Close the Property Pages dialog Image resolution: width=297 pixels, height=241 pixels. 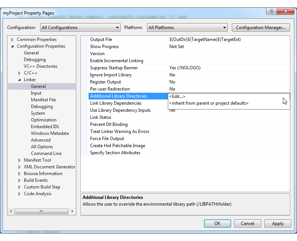285,11
